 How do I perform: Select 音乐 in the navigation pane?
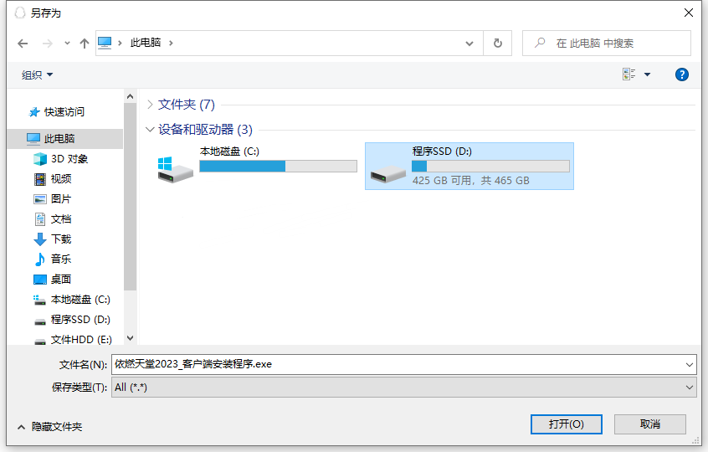60,259
